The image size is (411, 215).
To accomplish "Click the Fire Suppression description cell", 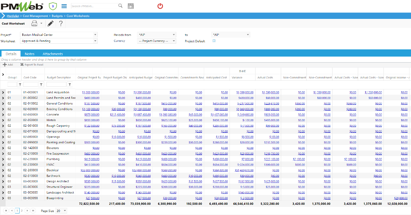I will [x=58, y=154].
